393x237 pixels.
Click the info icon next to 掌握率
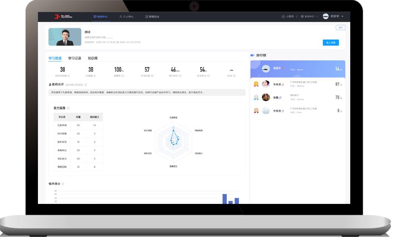[123, 76]
